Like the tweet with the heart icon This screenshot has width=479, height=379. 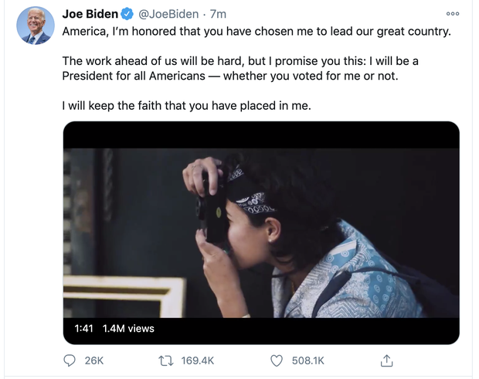tap(278, 360)
